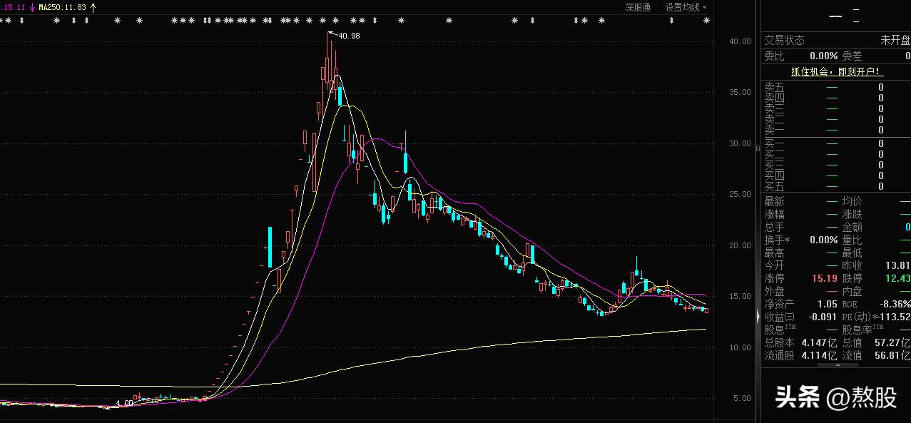The width and height of the screenshot is (911, 423).
Task: Click the MA250:11.83 indicator label
Action: (63, 7)
